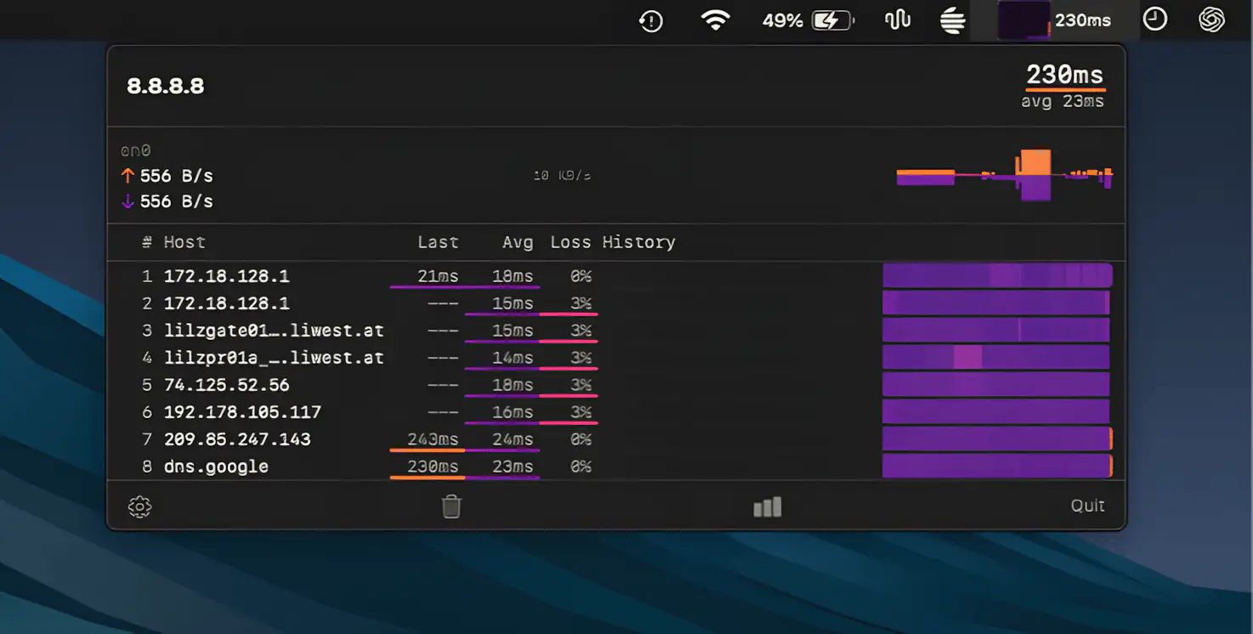Select hop 8 dns.google row
This screenshot has width=1253, height=634.
click(216, 467)
